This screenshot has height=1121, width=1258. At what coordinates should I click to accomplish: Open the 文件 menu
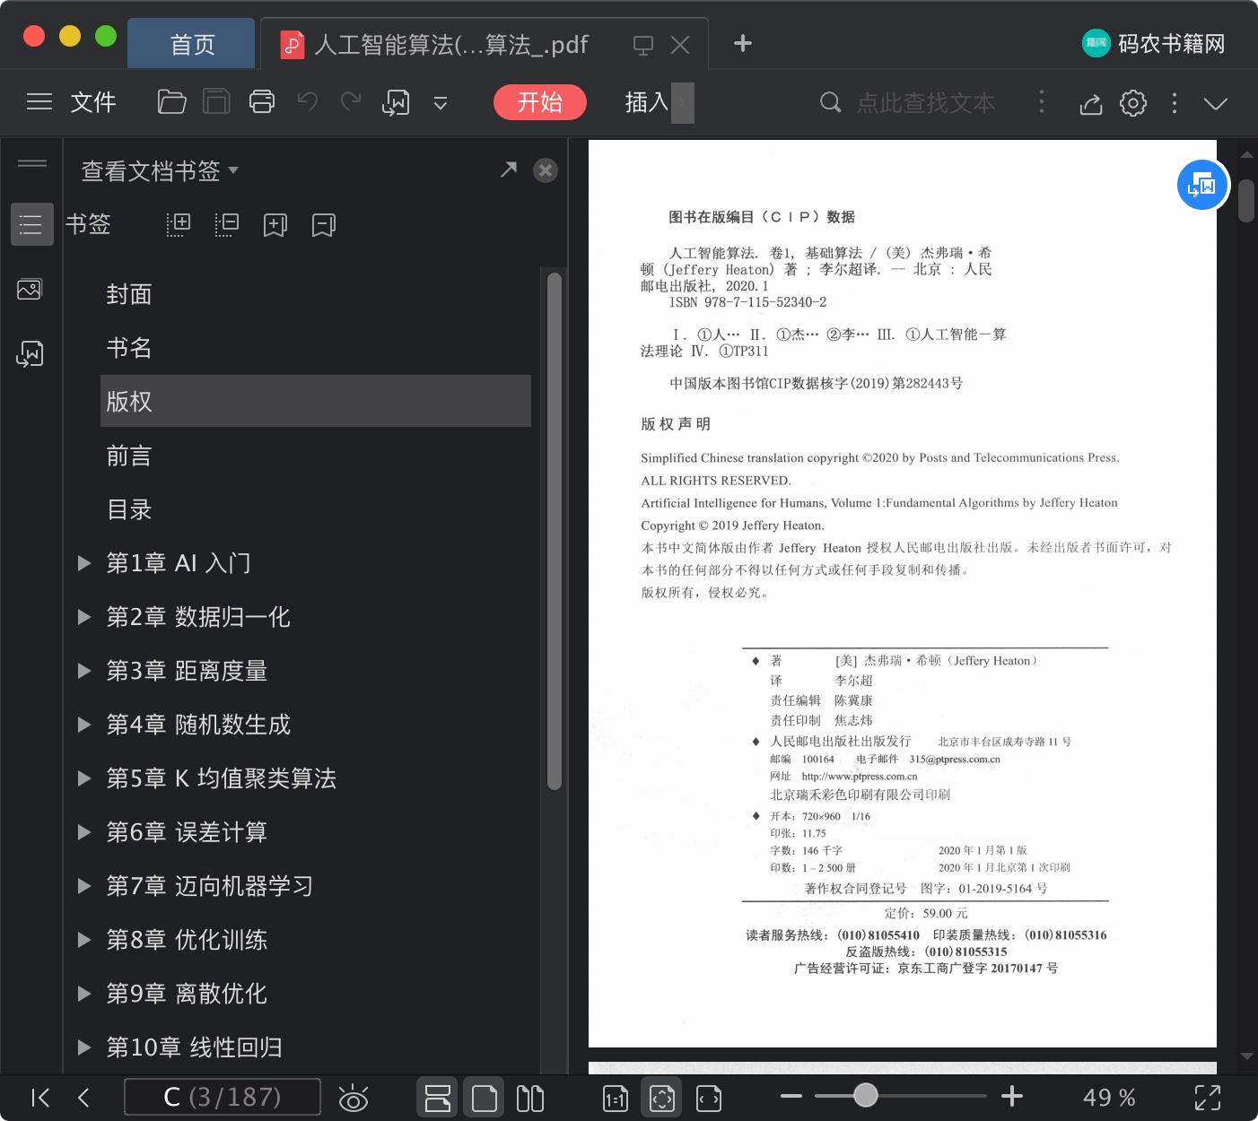[x=93, y=102]
